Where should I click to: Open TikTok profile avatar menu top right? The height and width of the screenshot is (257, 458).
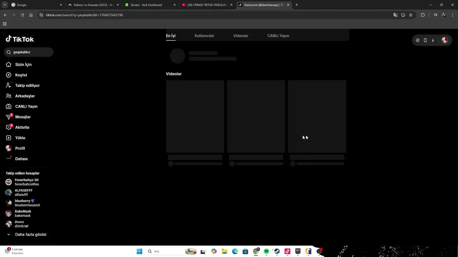point(445,40)
